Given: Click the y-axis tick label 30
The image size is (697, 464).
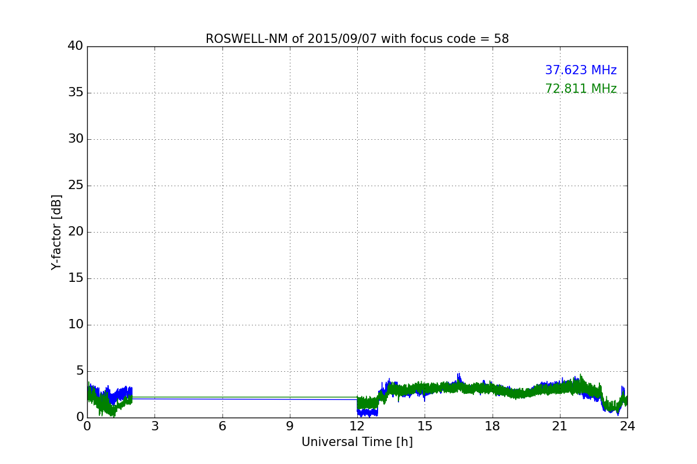Looking at the screenshot, I should [76, 139].
